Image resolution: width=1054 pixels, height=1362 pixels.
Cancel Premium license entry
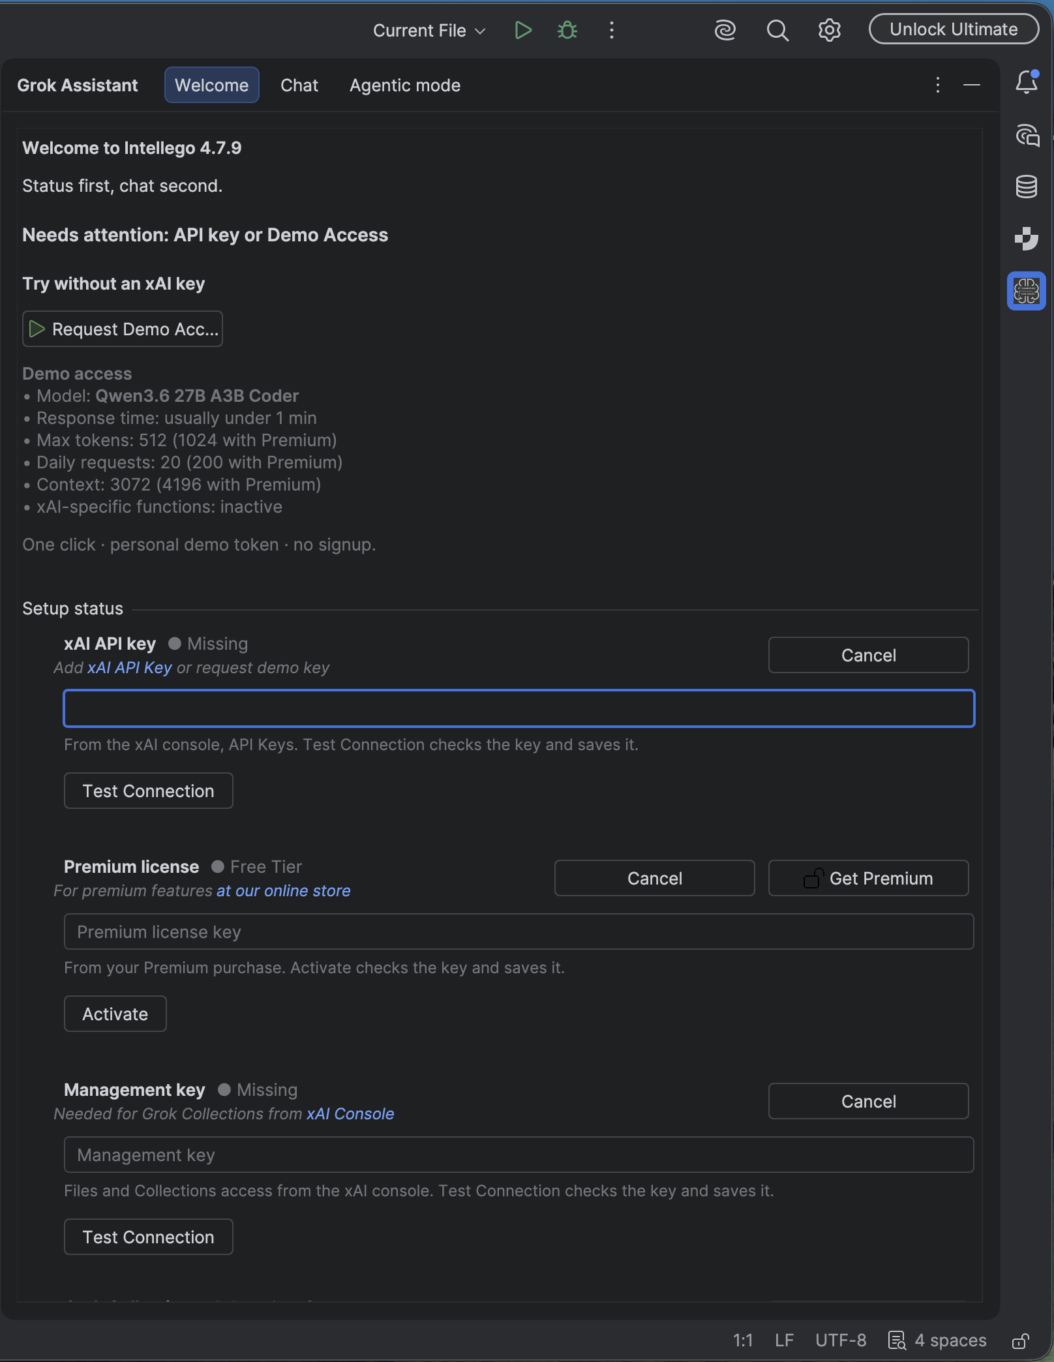click(654, 878)
